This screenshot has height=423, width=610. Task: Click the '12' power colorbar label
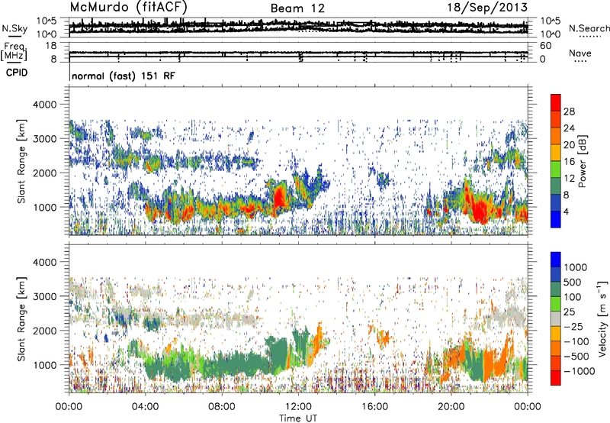[569, 179]
